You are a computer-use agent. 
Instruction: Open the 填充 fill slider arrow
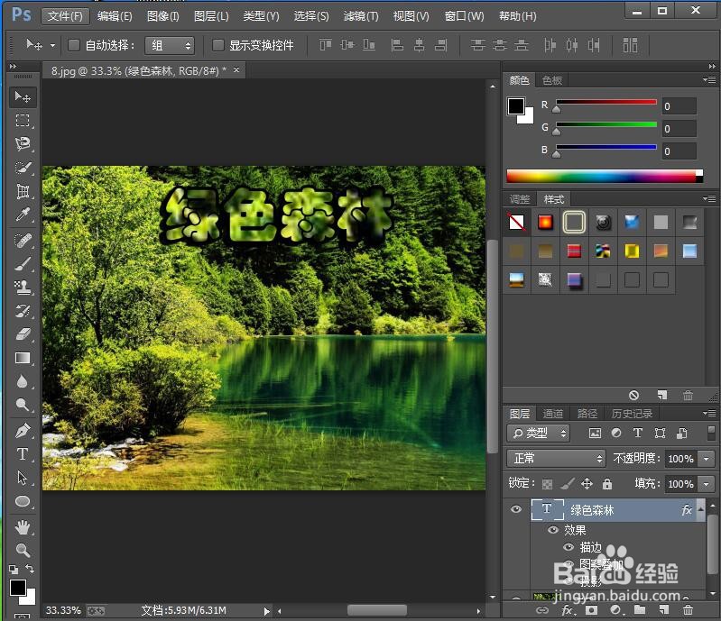click(x=706, y=484)
